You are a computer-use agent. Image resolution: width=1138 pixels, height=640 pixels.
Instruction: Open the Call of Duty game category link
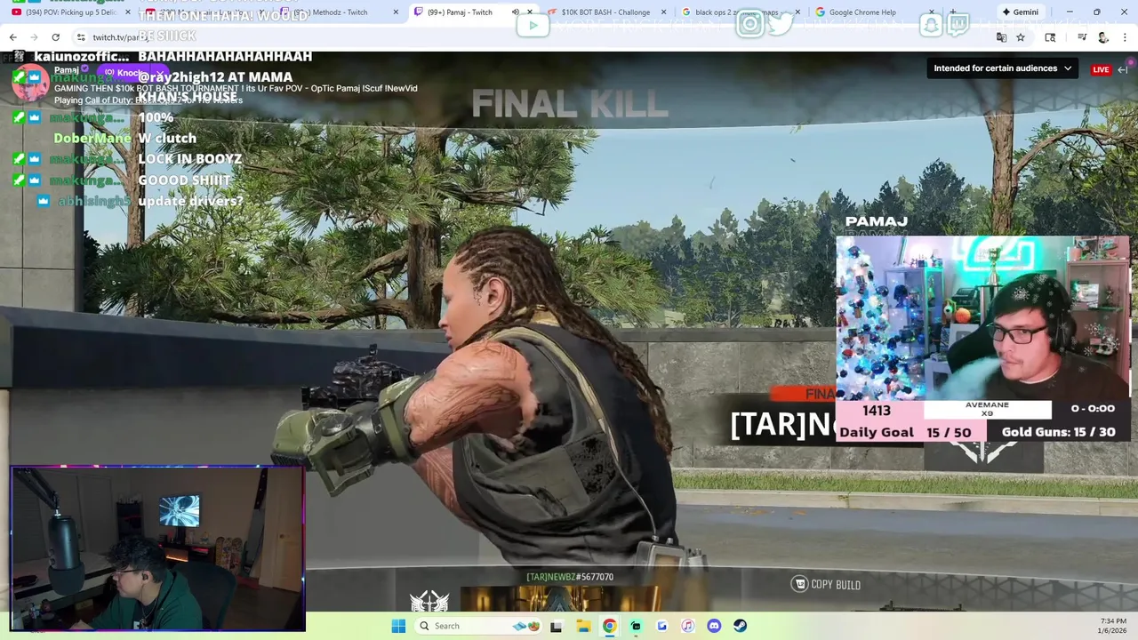point(133,100)
